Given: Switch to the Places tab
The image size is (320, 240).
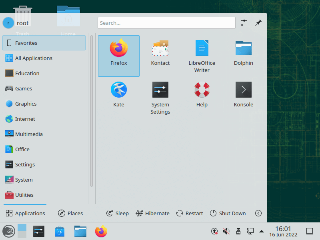Looking at the screenshot, I should pyautogui.click(x=70, y=213).
